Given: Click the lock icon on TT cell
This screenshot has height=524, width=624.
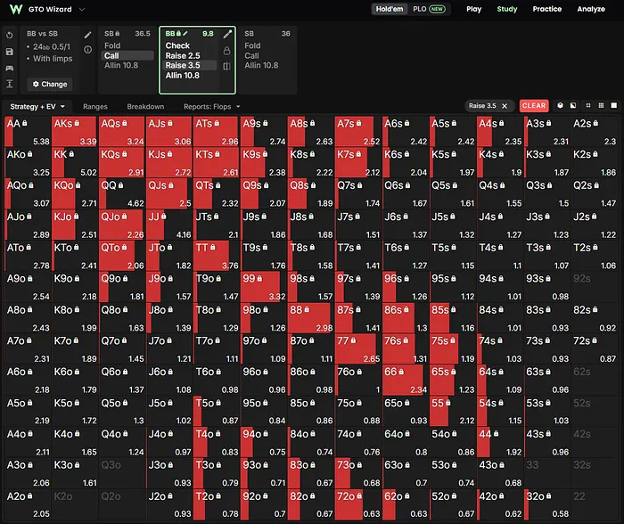Looking at the screenshot, I should click(212, 247).
